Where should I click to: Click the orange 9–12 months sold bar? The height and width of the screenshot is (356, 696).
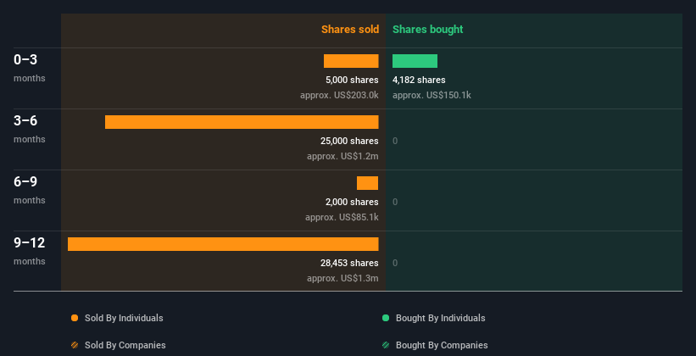click(x=223, y=244)
